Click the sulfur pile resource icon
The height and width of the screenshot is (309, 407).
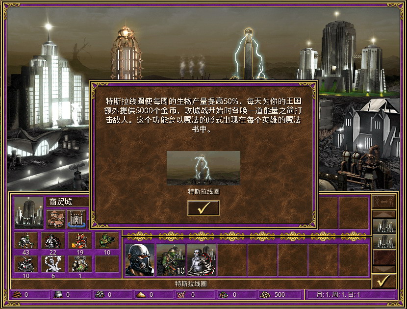(x=141, y=295)
